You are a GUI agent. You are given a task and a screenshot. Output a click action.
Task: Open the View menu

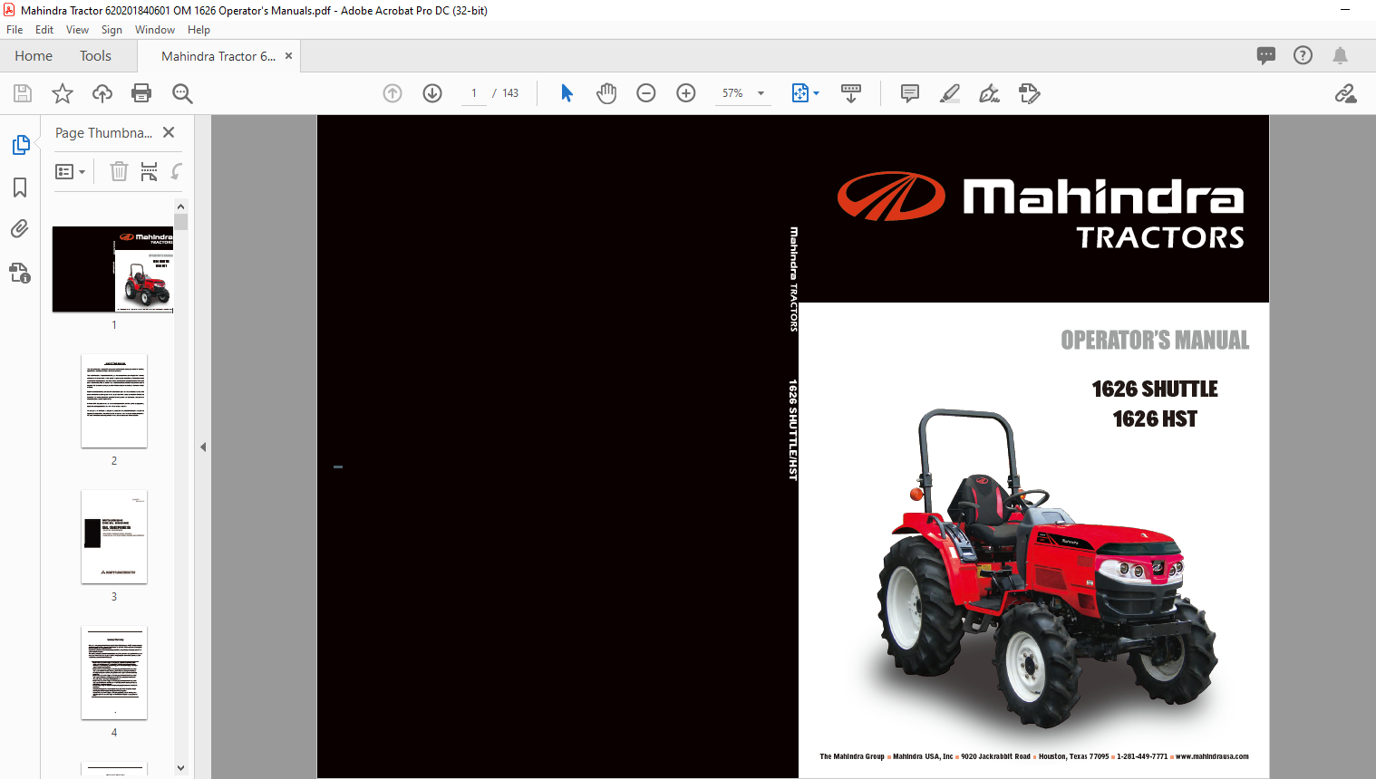(x=77, y=30)
